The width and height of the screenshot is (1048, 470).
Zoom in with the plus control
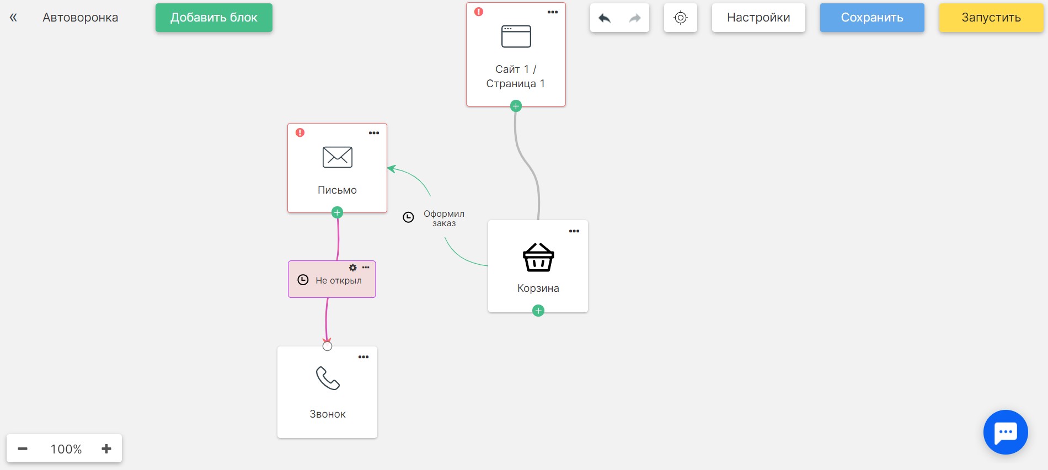pyautogui.click(x=106, y=448)
